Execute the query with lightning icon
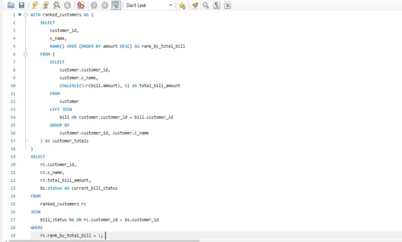 35,5
